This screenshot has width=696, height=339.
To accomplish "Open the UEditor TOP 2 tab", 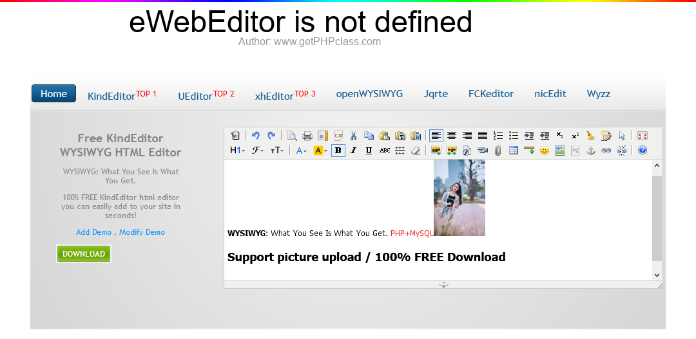I will 206,95.
